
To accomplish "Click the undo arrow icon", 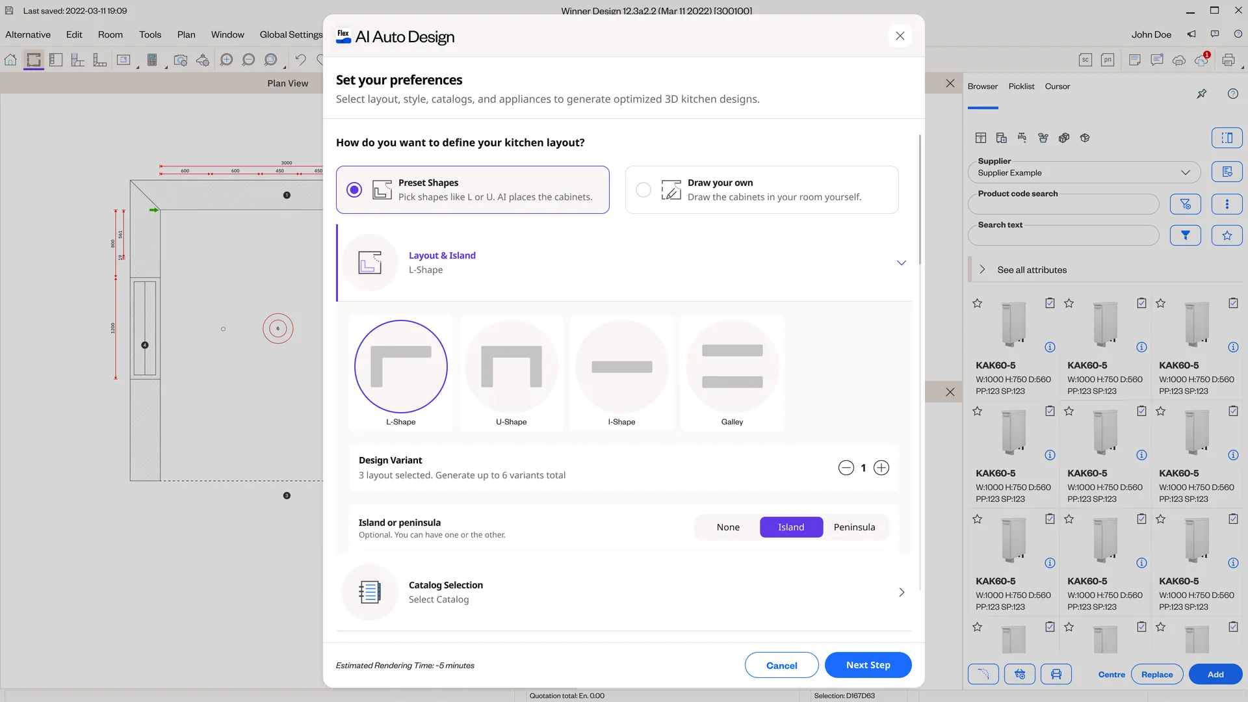I will 300,60.
